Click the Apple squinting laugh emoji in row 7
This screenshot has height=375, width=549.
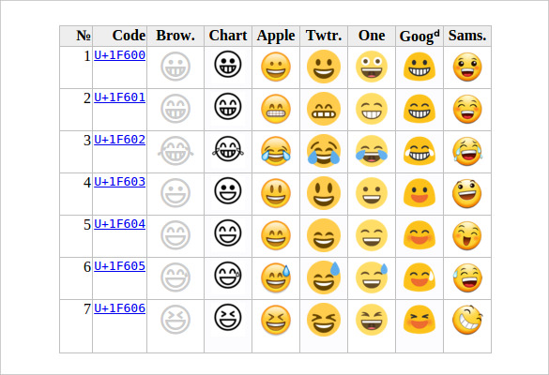pyautogui.click(x=276, y=320)
